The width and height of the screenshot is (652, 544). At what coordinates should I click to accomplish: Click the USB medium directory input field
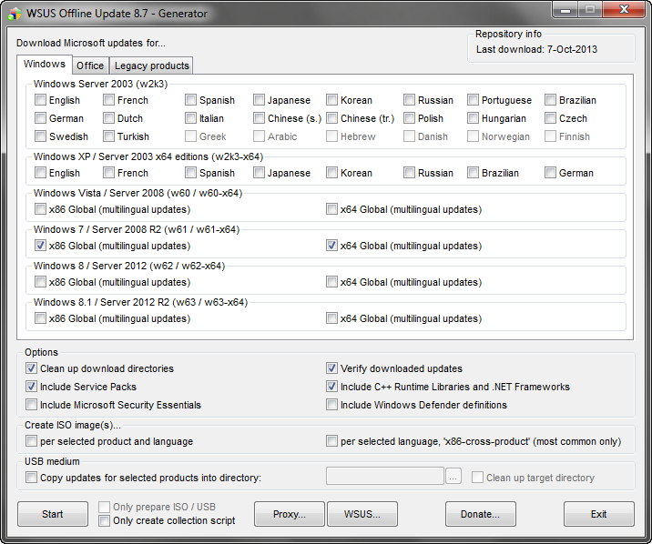coord(385,476)
